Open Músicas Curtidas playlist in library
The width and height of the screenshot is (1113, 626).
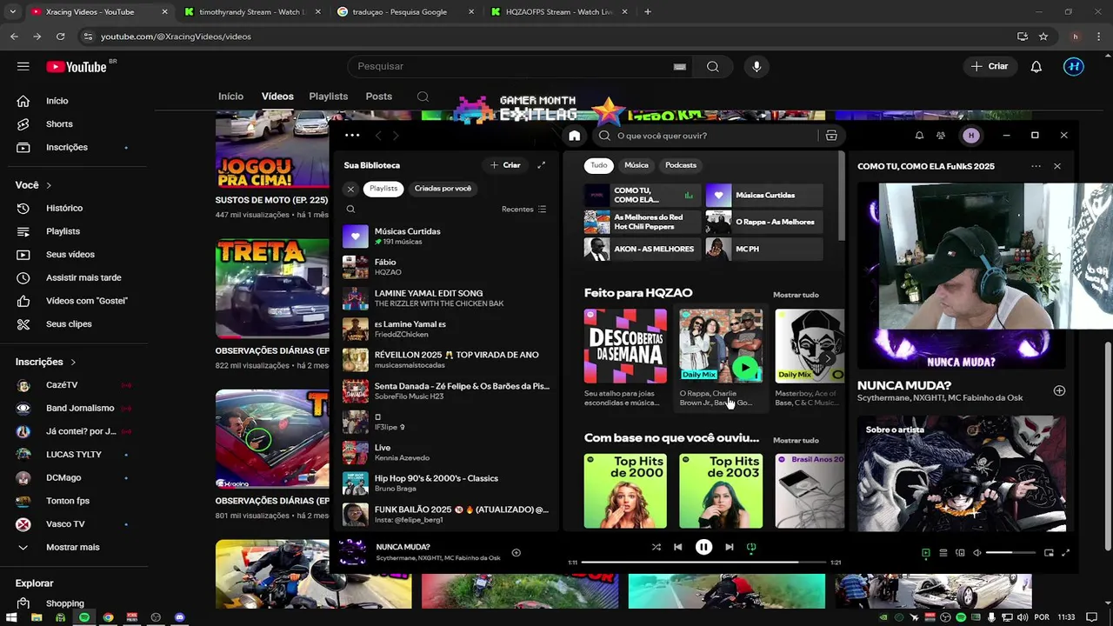click(446, 236)
